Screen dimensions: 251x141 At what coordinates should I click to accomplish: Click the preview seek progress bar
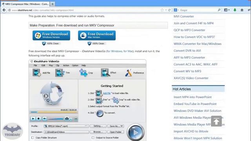pyautogui.click(x=54, y=112)
